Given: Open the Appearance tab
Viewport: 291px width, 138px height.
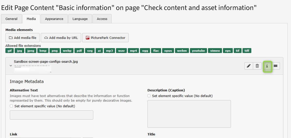Looking at the screenshot, I should (x=54, y=19).
